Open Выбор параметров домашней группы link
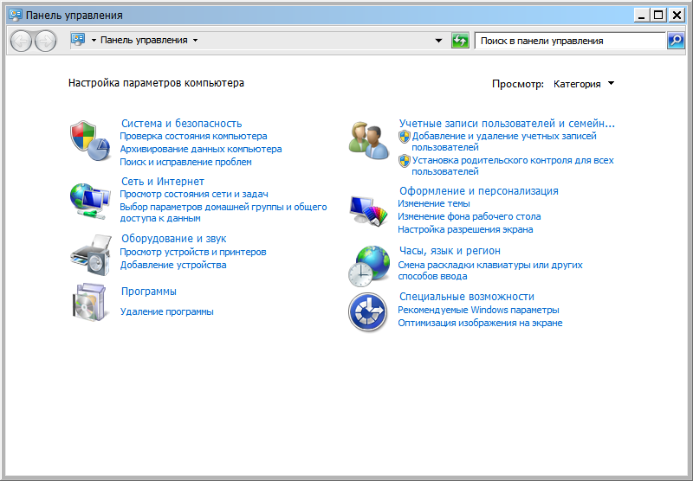This screenshot has height=481, width=693. (223, 213)
